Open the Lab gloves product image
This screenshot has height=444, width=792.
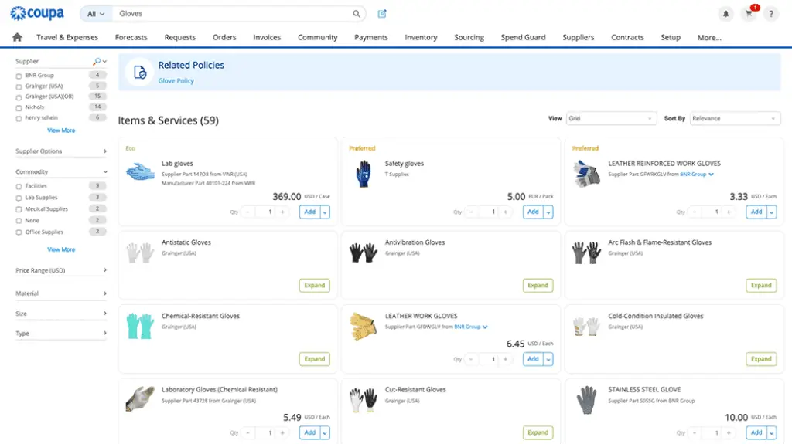tap(140, 172)
